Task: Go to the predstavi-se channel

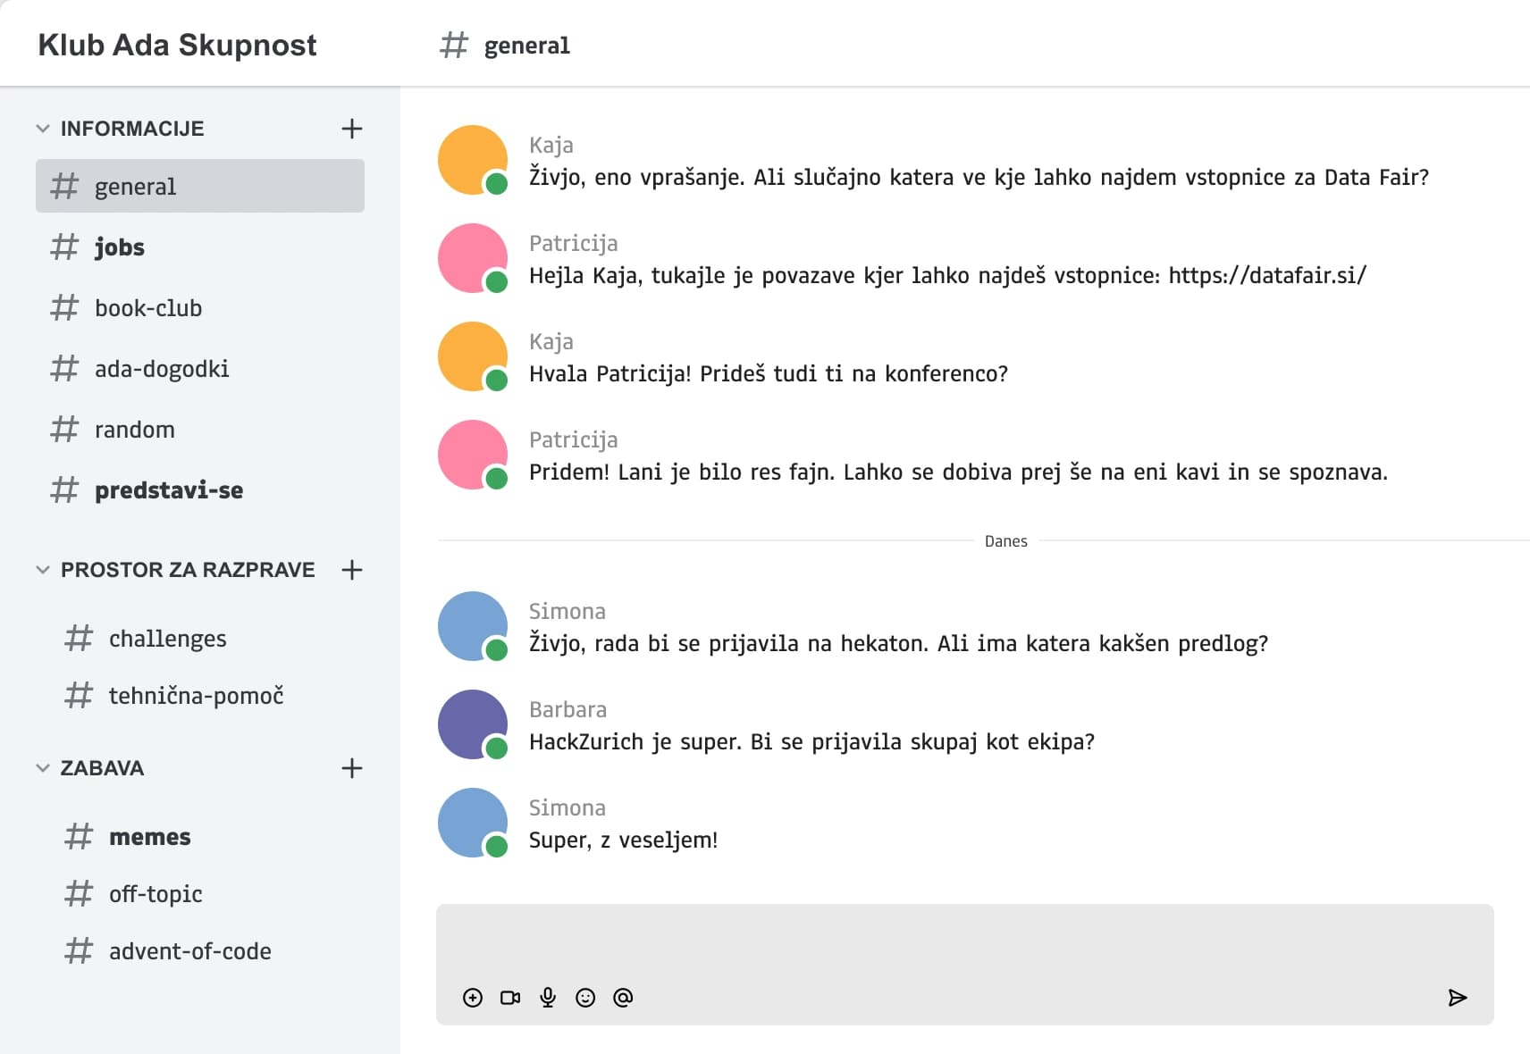Action: click(168, 490)
